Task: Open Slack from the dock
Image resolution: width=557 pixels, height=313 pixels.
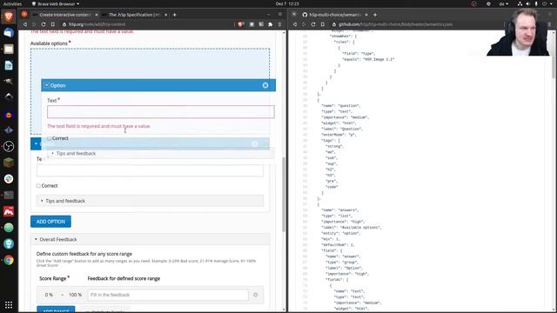Action: (9, 179)
